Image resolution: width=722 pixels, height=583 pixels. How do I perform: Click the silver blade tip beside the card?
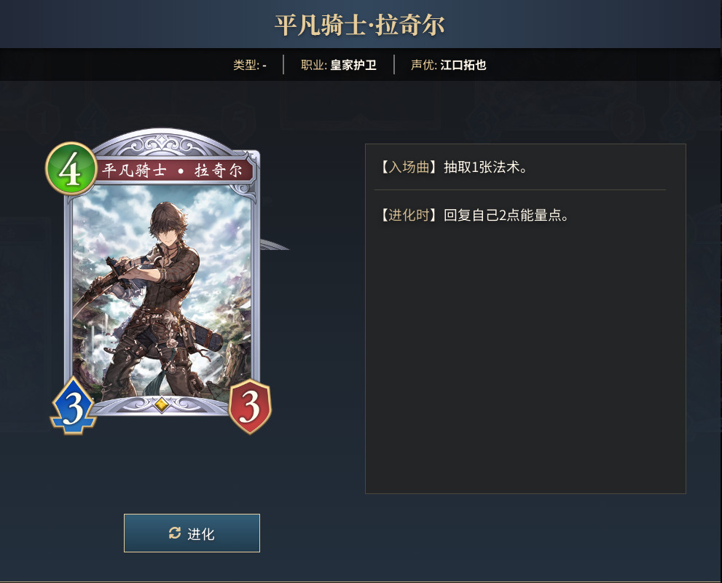click(x=275, y=245)
